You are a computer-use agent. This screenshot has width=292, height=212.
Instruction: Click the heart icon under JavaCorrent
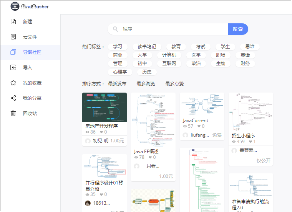tap(199, 126)
